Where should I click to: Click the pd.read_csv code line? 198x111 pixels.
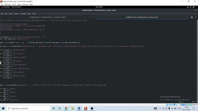[14, 39]
